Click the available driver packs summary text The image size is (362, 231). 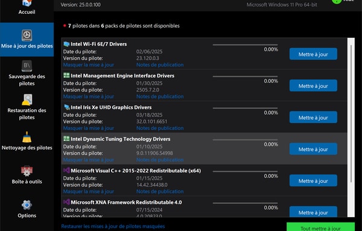pos(124,26)
